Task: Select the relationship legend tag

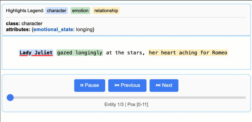Action: [x=106, y=11]
